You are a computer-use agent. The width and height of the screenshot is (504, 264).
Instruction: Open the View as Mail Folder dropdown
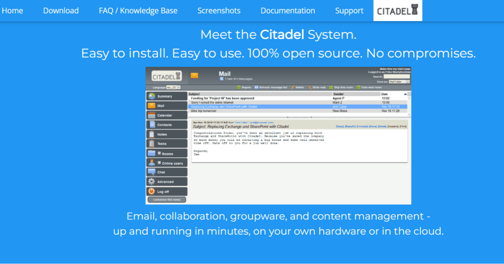click(399, 82)
